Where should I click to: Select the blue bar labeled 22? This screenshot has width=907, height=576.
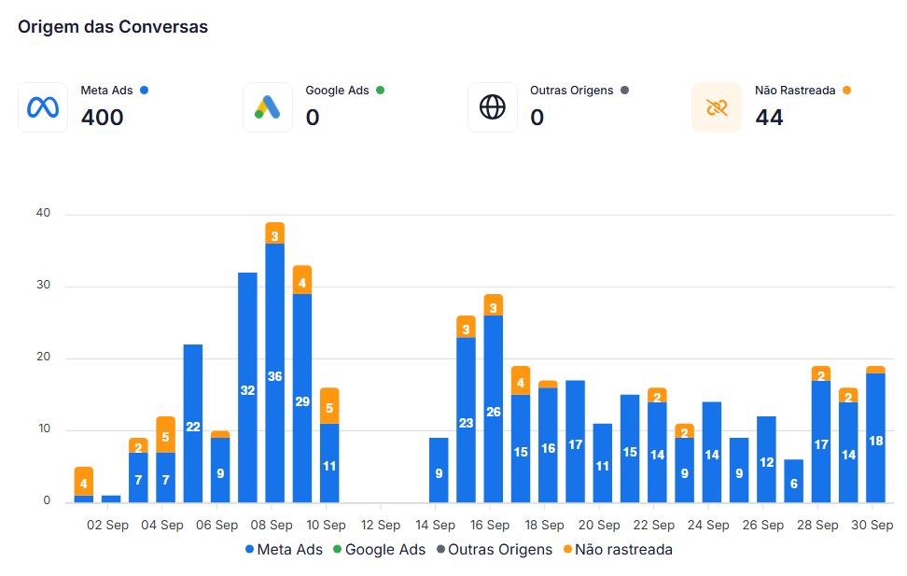[193, 423]
